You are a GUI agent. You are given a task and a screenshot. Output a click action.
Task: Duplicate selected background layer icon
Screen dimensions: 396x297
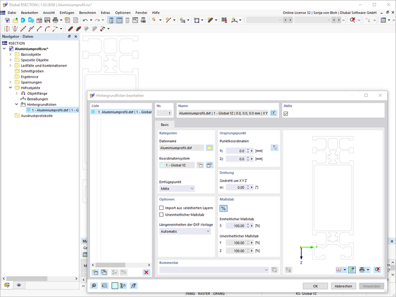(104, 272)
